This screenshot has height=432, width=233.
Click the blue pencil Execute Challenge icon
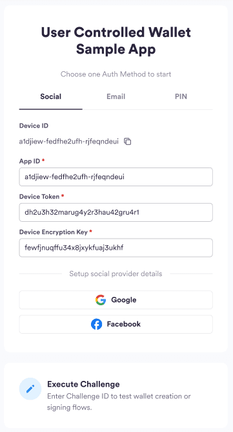[30, 389]
